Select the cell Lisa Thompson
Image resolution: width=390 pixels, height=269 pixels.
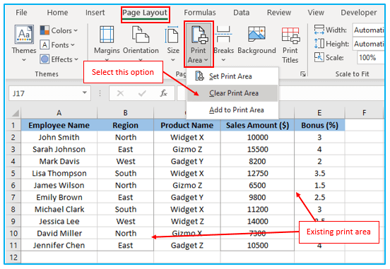[59, 173]
